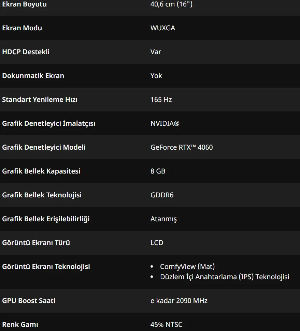This screenshot has width=300, height=331.
Task: Select the "e kadar 2090 MHz" value
Action: coord(179,301)
